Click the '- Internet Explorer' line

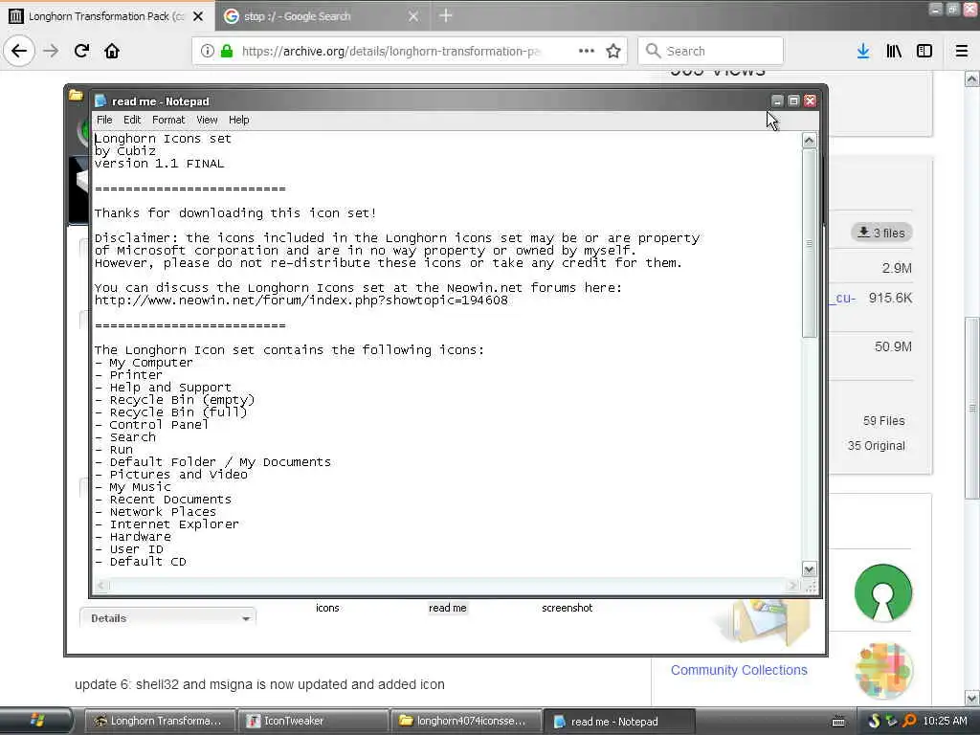click(167, 523)
